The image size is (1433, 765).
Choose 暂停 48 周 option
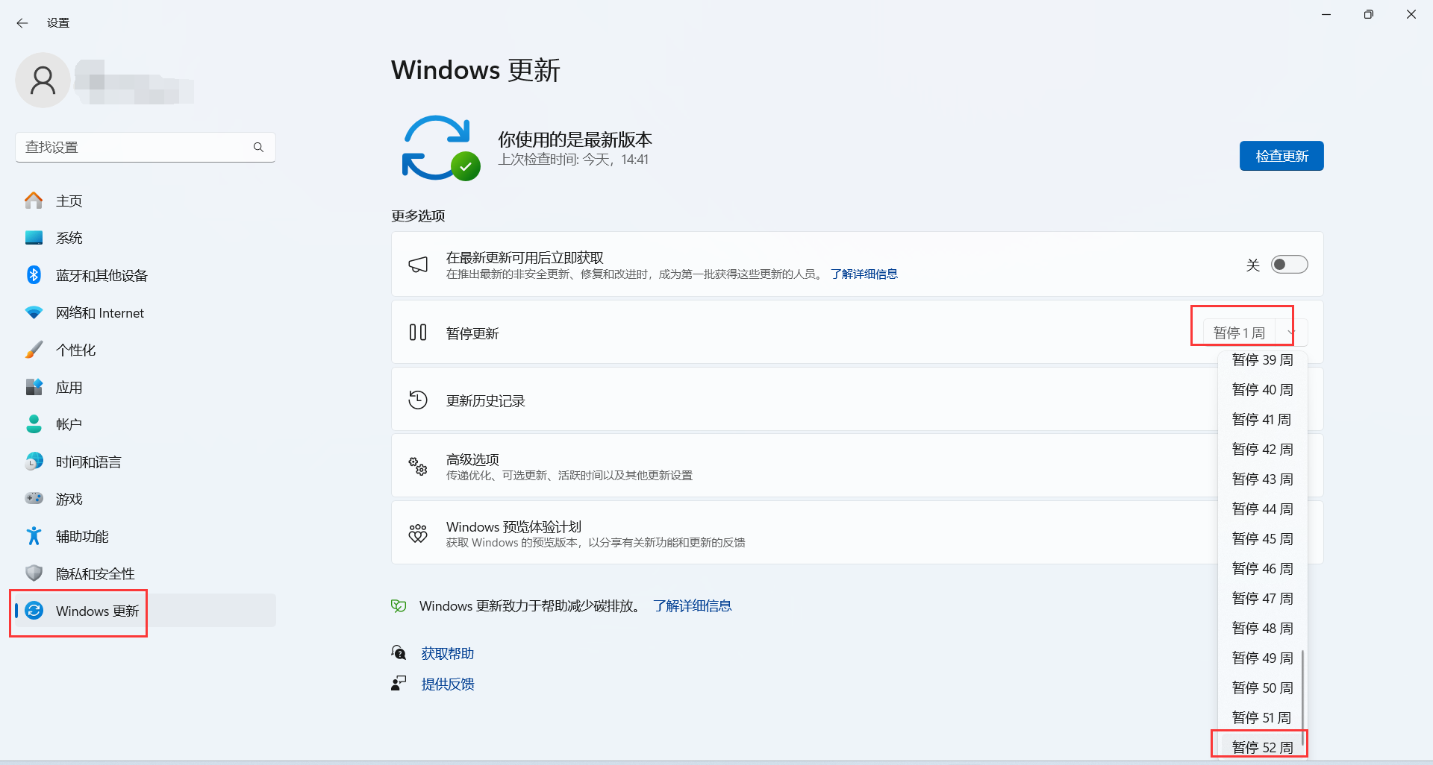point(1262,629)
